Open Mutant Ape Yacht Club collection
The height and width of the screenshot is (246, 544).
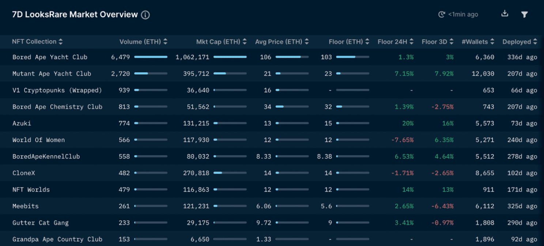[52, 74]
